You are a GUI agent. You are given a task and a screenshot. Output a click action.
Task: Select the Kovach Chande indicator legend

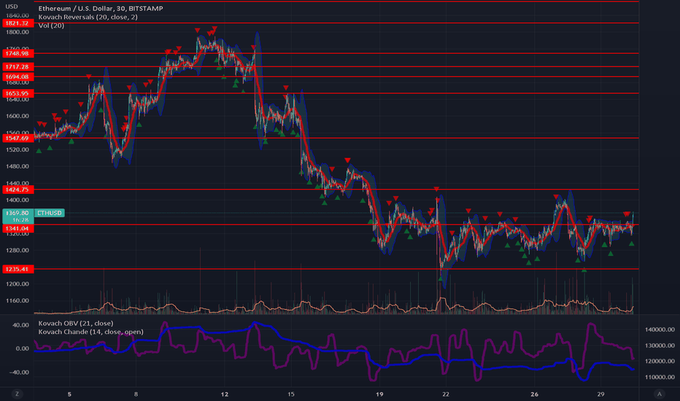[90, 332]
